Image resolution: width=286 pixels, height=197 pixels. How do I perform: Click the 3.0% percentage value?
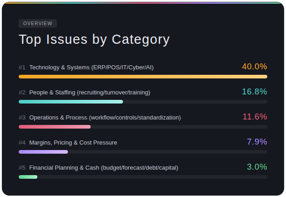257,167
